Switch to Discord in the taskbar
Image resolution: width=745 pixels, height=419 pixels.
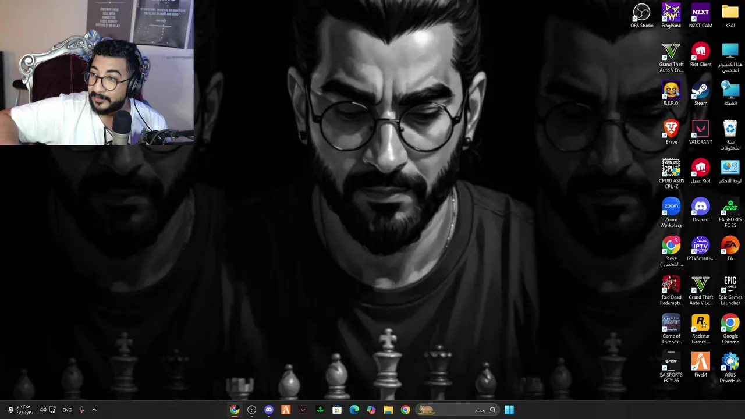pyautogui.click(x=268, y=410)
